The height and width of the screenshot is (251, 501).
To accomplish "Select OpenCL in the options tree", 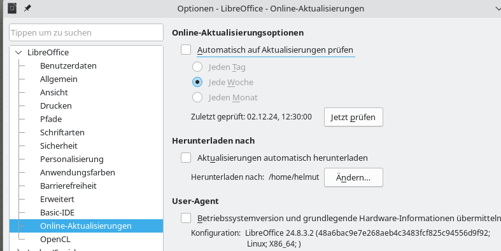I will coord(55,239).
